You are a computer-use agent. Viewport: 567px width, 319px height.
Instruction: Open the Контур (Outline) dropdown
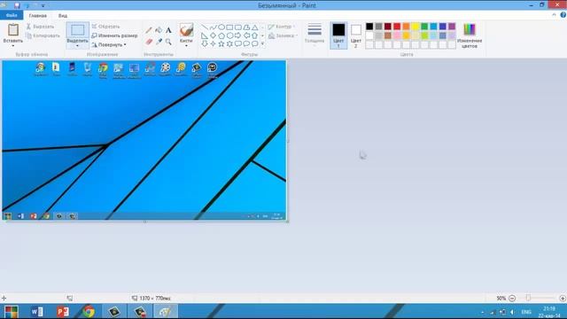coord(282,27)
